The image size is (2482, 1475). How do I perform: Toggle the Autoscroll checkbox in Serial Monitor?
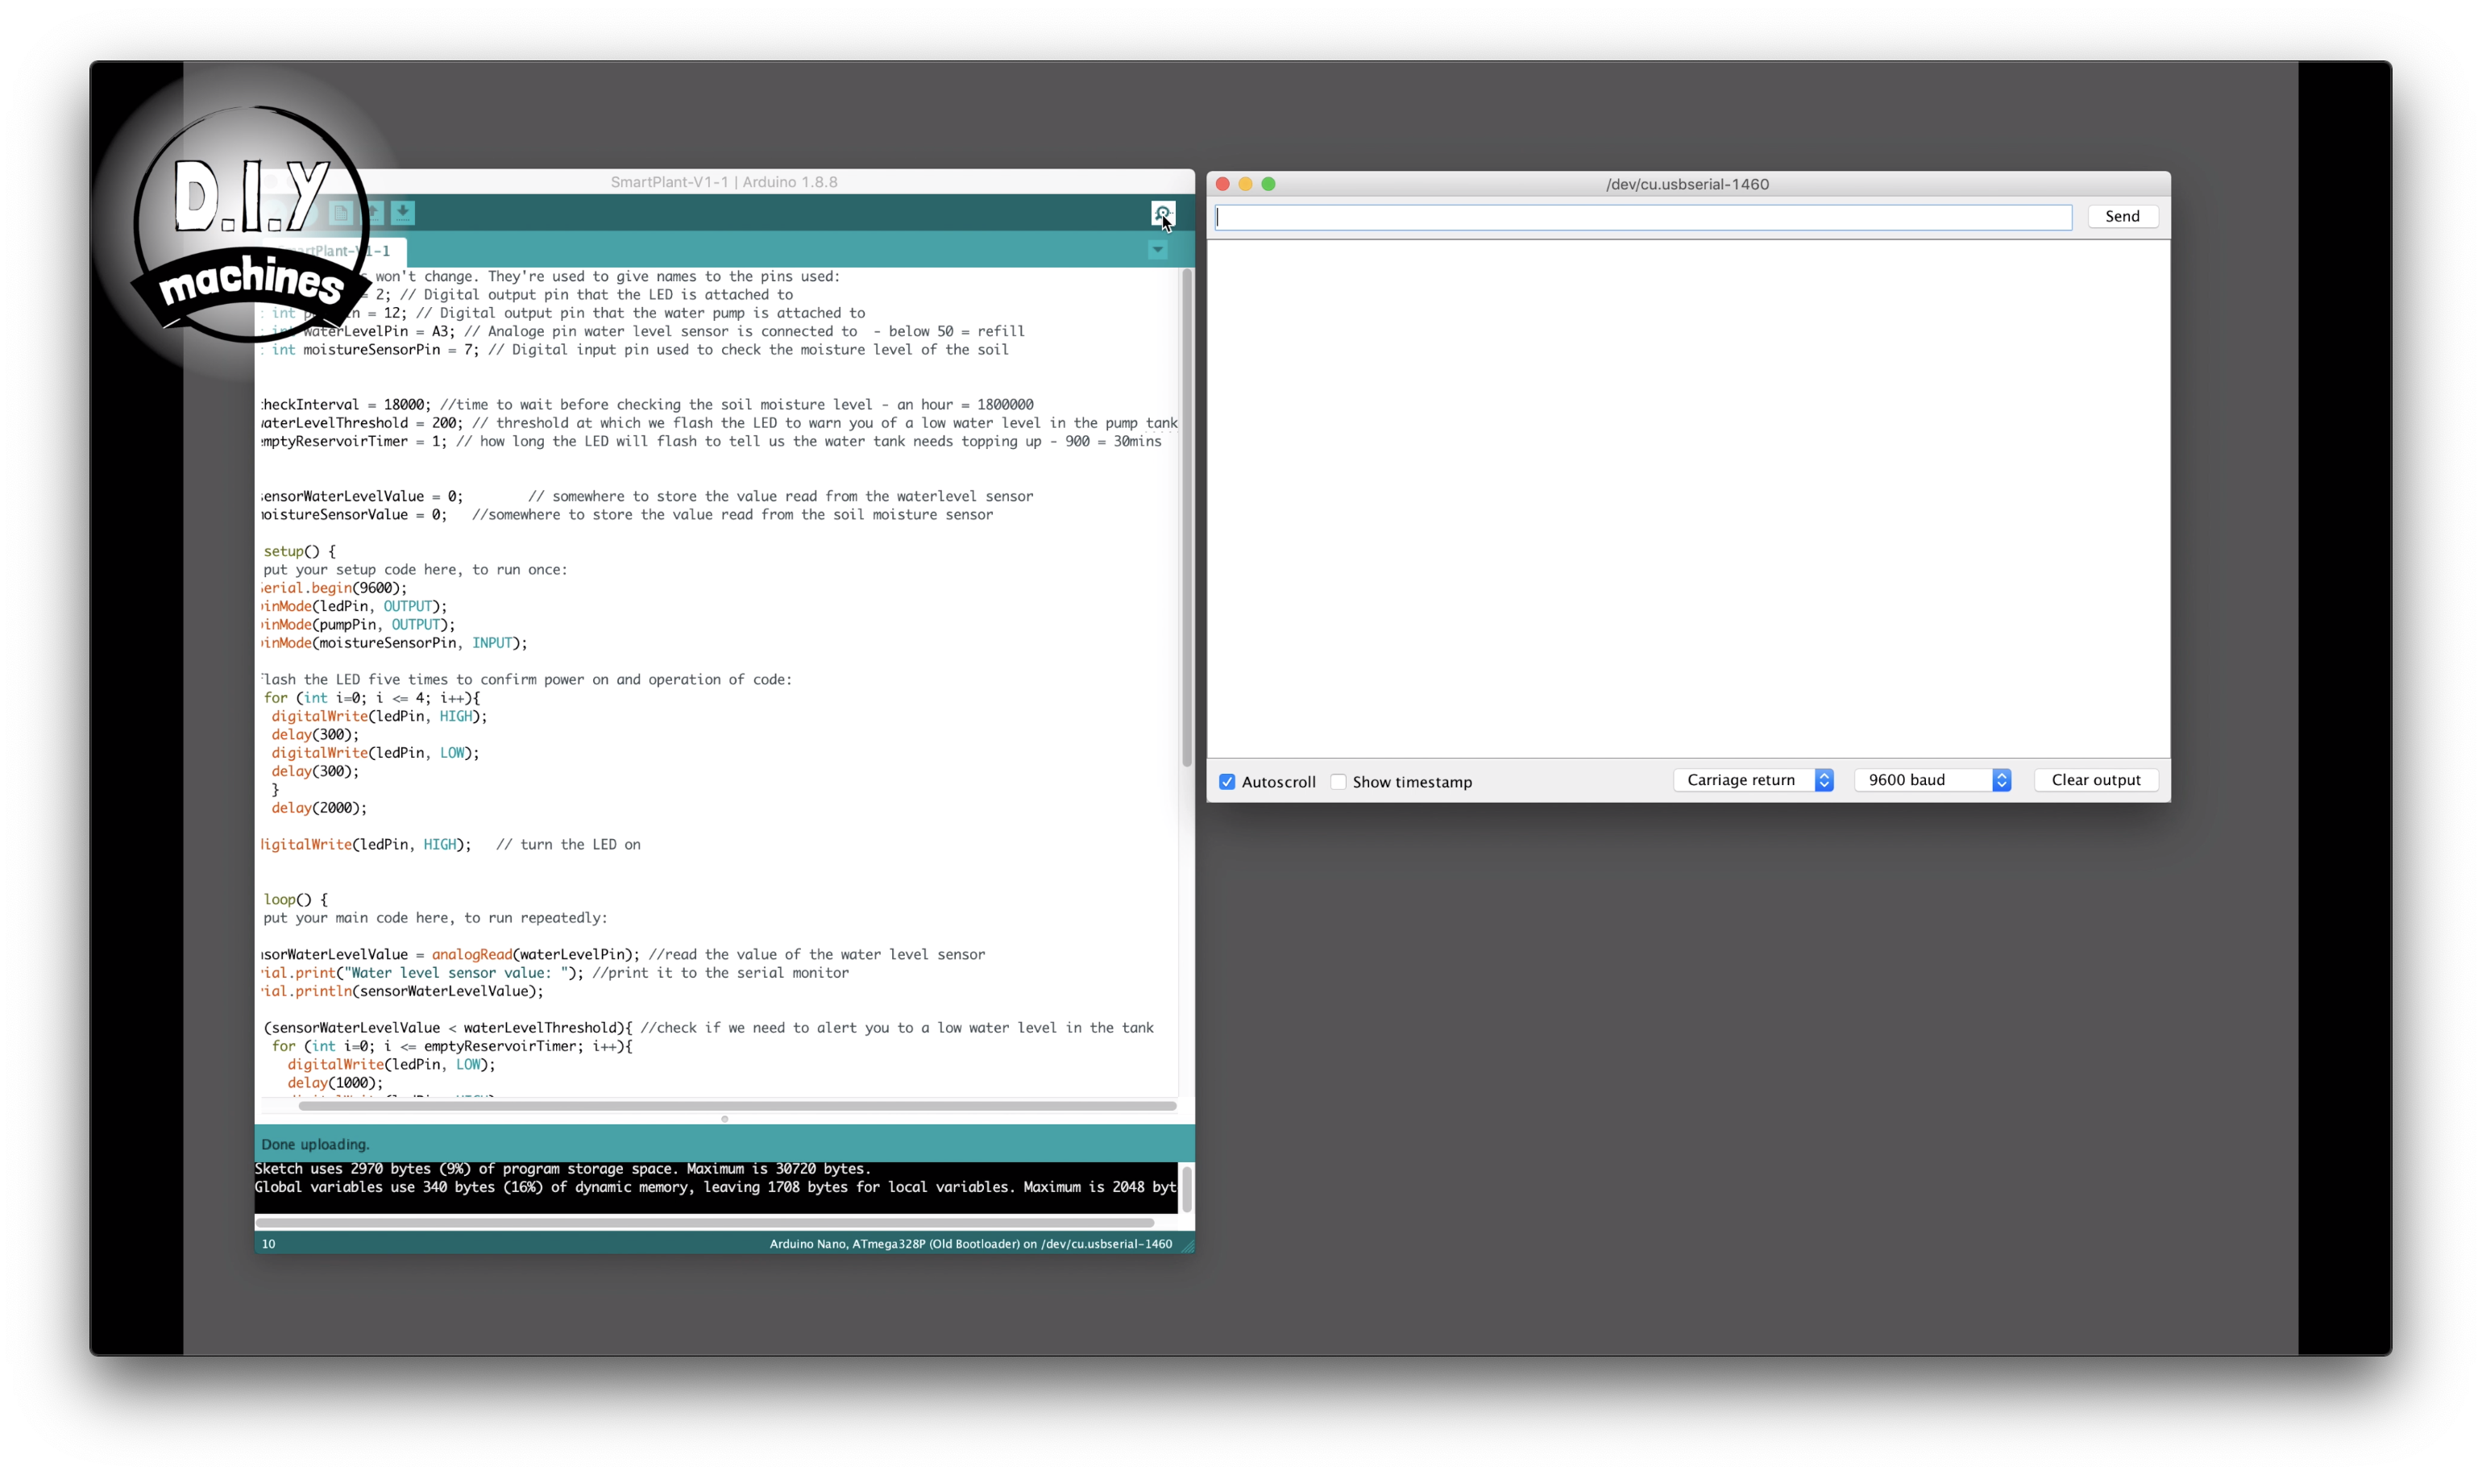coord(1227,781)
